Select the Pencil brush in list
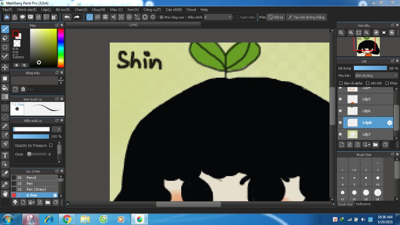 34,178
